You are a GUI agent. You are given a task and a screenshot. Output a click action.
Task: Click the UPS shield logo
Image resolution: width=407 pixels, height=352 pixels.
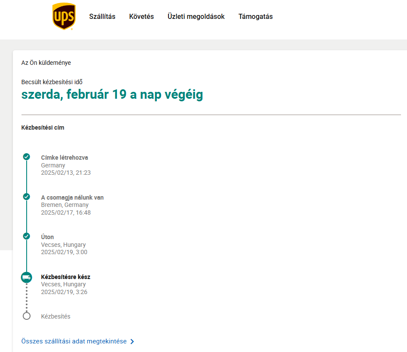point(64,16)
